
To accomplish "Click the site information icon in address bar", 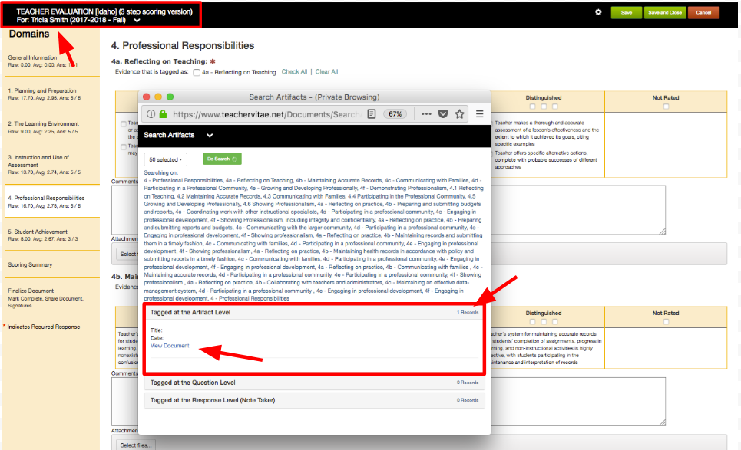I will 151,114.
